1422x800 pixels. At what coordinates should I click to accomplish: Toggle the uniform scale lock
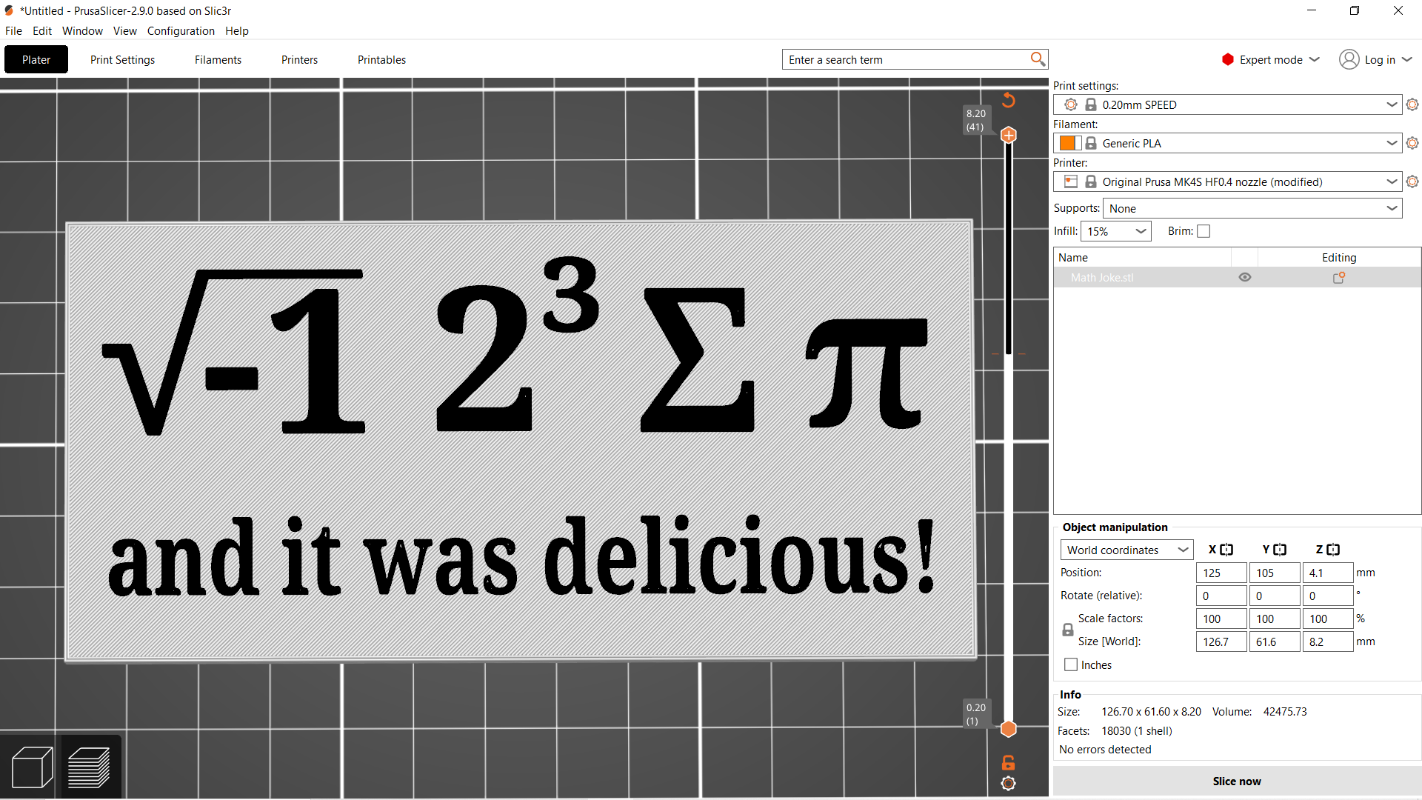[x=1068, y=630]
